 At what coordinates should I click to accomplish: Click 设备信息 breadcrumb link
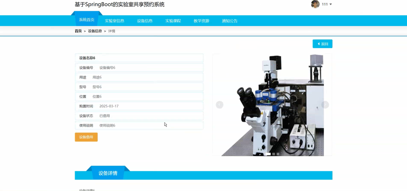95,31
